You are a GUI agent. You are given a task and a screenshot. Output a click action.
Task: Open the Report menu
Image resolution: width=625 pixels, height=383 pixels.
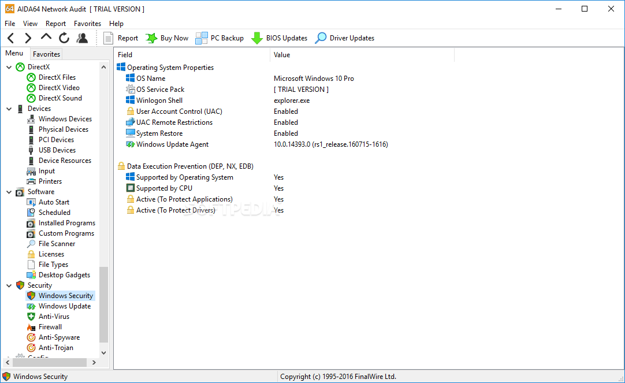pos(55,24)
